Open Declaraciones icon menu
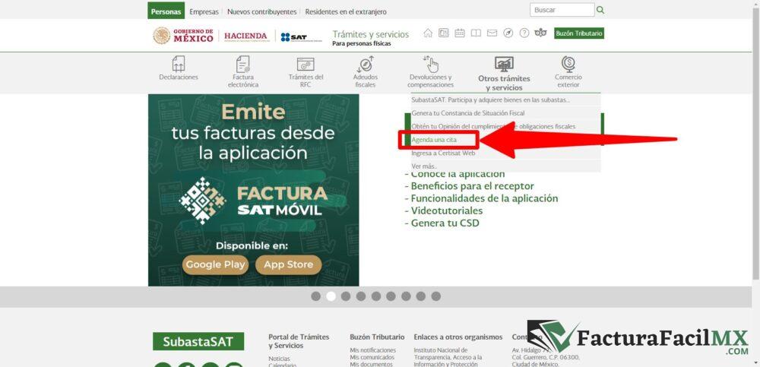760x367 pixels. click(x=179, y=68)
